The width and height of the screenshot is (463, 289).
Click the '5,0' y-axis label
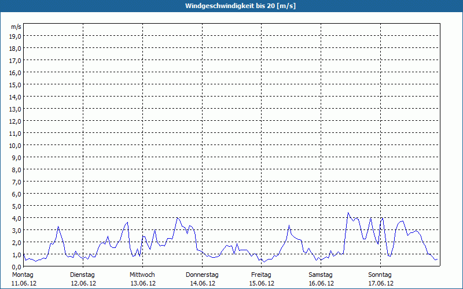click(17, 206)
